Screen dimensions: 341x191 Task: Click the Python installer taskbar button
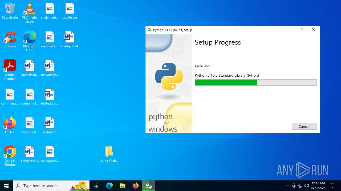pos(149,186)
